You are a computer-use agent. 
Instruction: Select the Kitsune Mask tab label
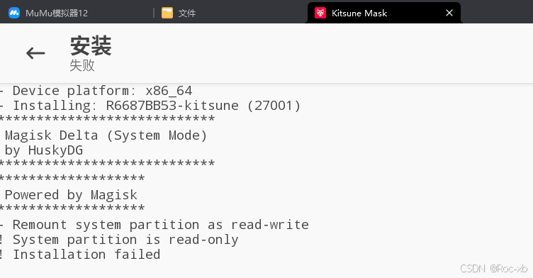(x=359, y=13)
